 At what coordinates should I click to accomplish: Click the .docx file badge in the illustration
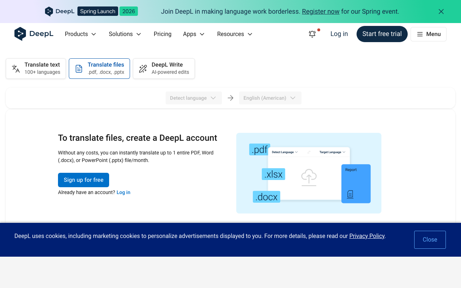266,197
